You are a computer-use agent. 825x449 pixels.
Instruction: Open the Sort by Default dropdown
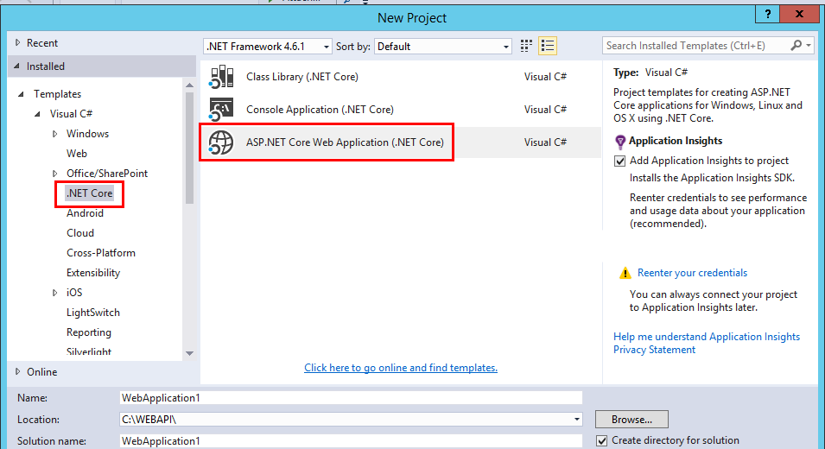pos(443,47)
